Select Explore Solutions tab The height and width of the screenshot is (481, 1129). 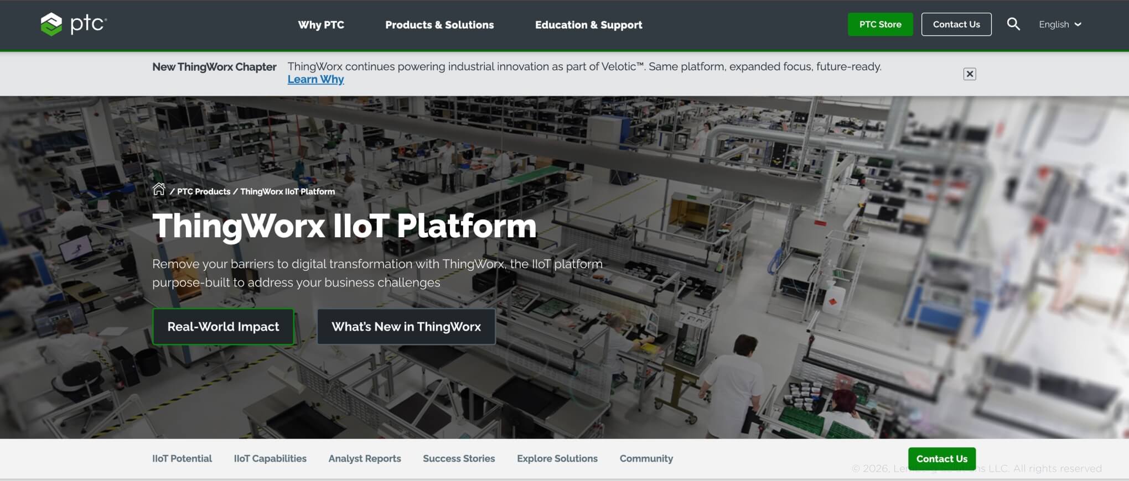pos(557,459)
